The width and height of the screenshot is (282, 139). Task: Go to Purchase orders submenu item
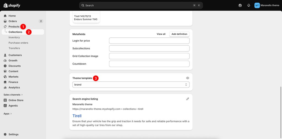point(18,43)
